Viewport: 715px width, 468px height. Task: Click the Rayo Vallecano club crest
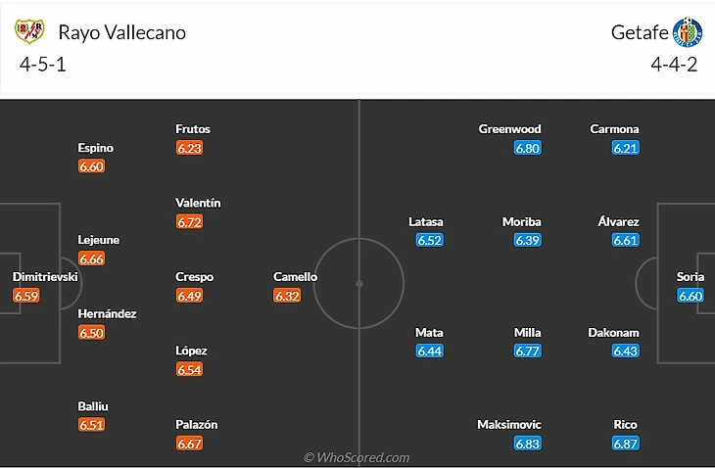click(29, 31)
